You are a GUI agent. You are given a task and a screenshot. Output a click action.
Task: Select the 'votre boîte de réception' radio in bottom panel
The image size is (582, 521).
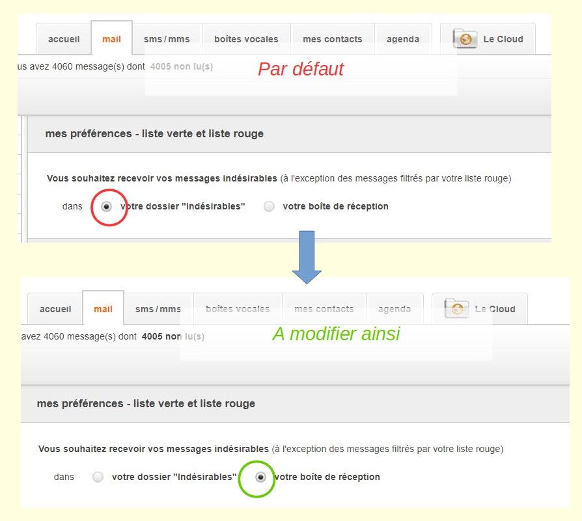(x=260, y=477)
